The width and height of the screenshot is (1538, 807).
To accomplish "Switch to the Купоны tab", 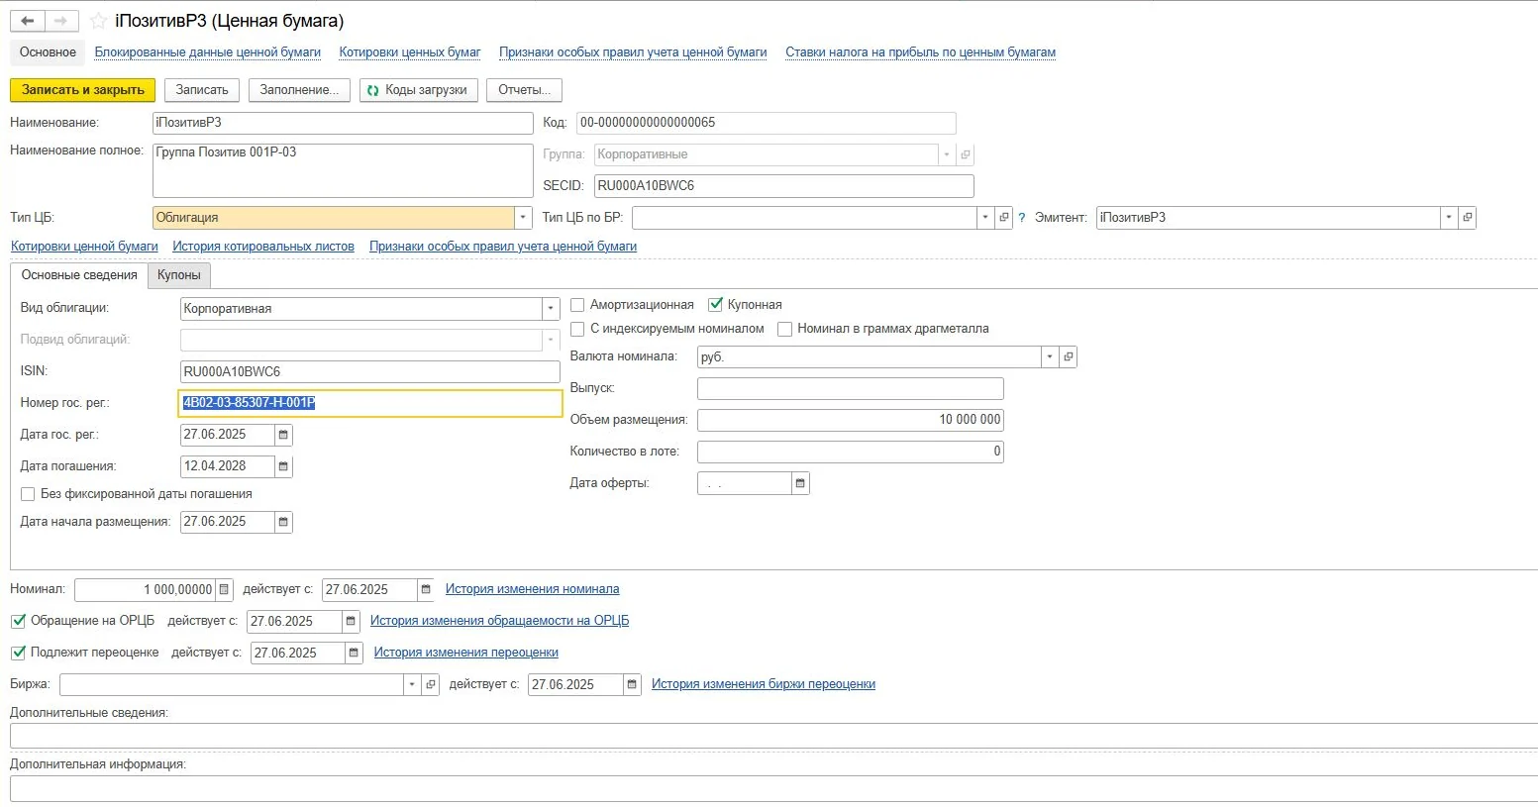I will 179,275.
